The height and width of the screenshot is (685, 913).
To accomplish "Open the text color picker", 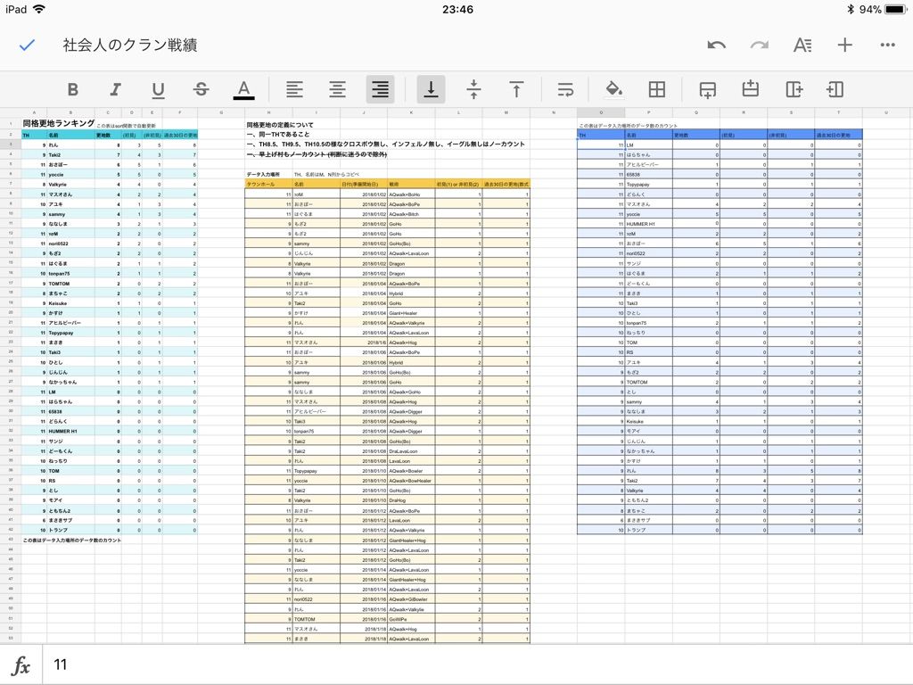I will [243, 89].
